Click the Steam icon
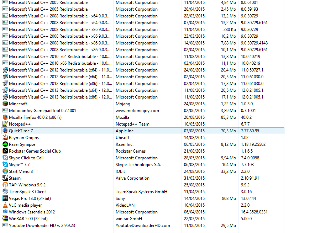The width and height of the screenshot is (315, 233). click(x=5, y=178)
